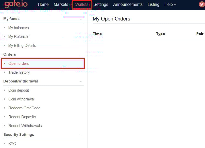Open My balances
The height and width of the screenshot is (148, 205).
tap(19, 28)
